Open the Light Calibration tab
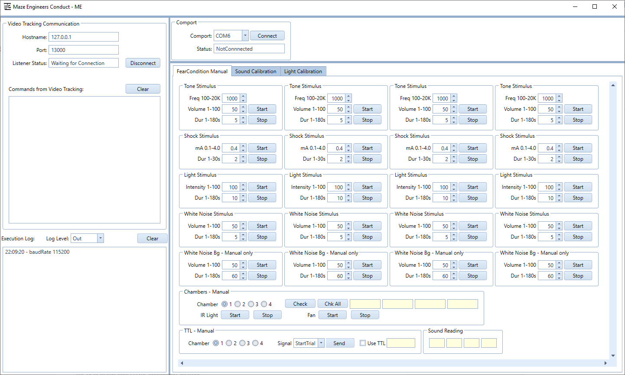 [x=303, y=71]
